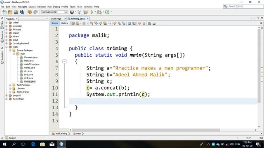This screenshot has height=148, width=264.
Task: Click the Clean and Build Project icon
Action: 85,12
